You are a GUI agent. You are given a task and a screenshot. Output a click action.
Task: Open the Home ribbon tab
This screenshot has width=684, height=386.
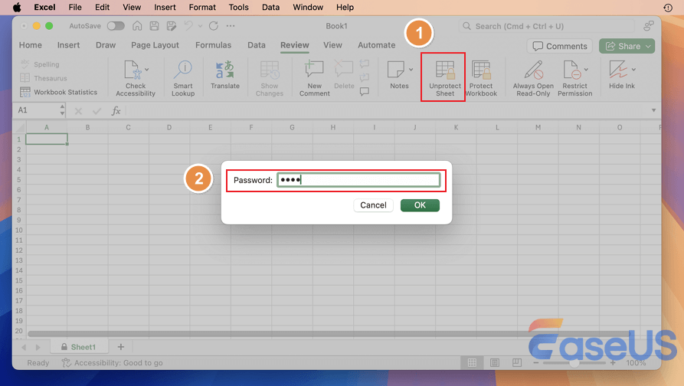coord(31,45)
